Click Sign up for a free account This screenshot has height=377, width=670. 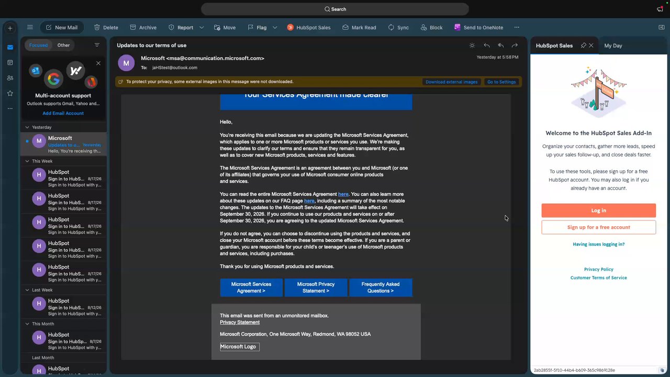[598, 227]
